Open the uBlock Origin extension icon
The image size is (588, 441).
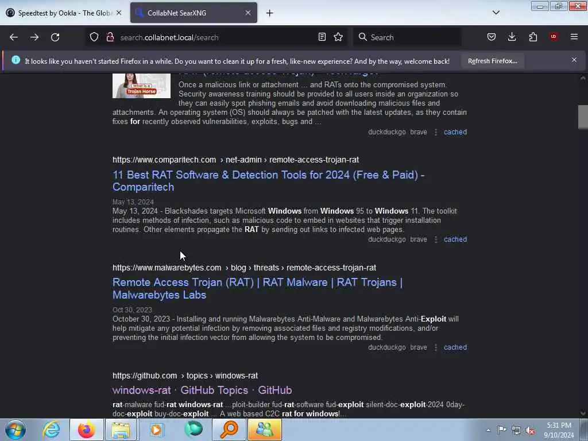coord(554,37)
